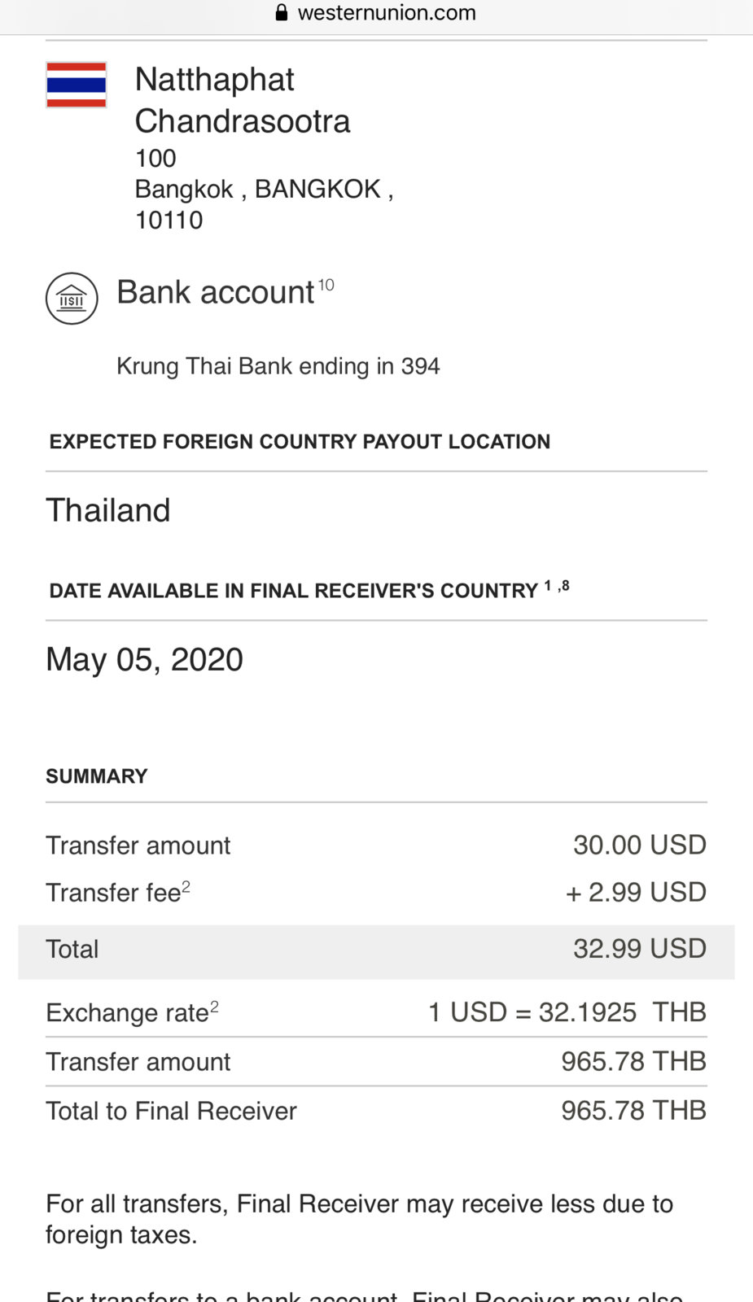Click the Bank account heading

click(215, 293)
